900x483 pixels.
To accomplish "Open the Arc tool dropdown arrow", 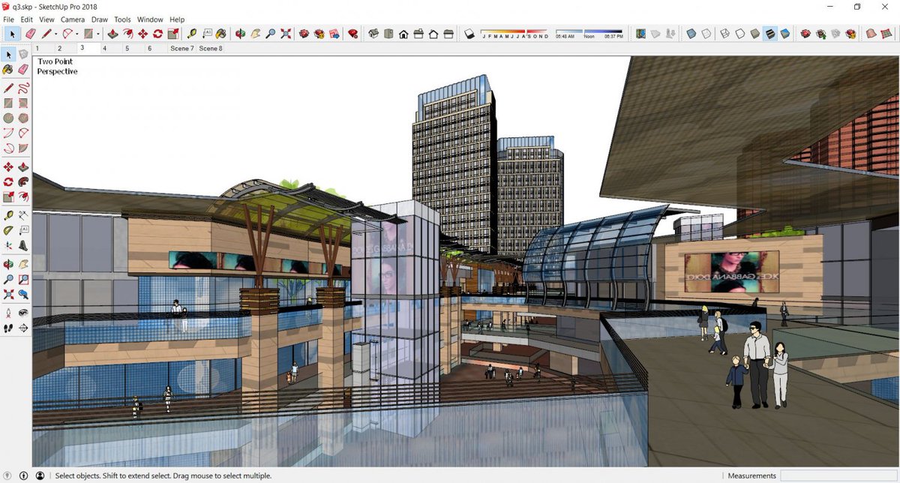I will click(76, 34).
